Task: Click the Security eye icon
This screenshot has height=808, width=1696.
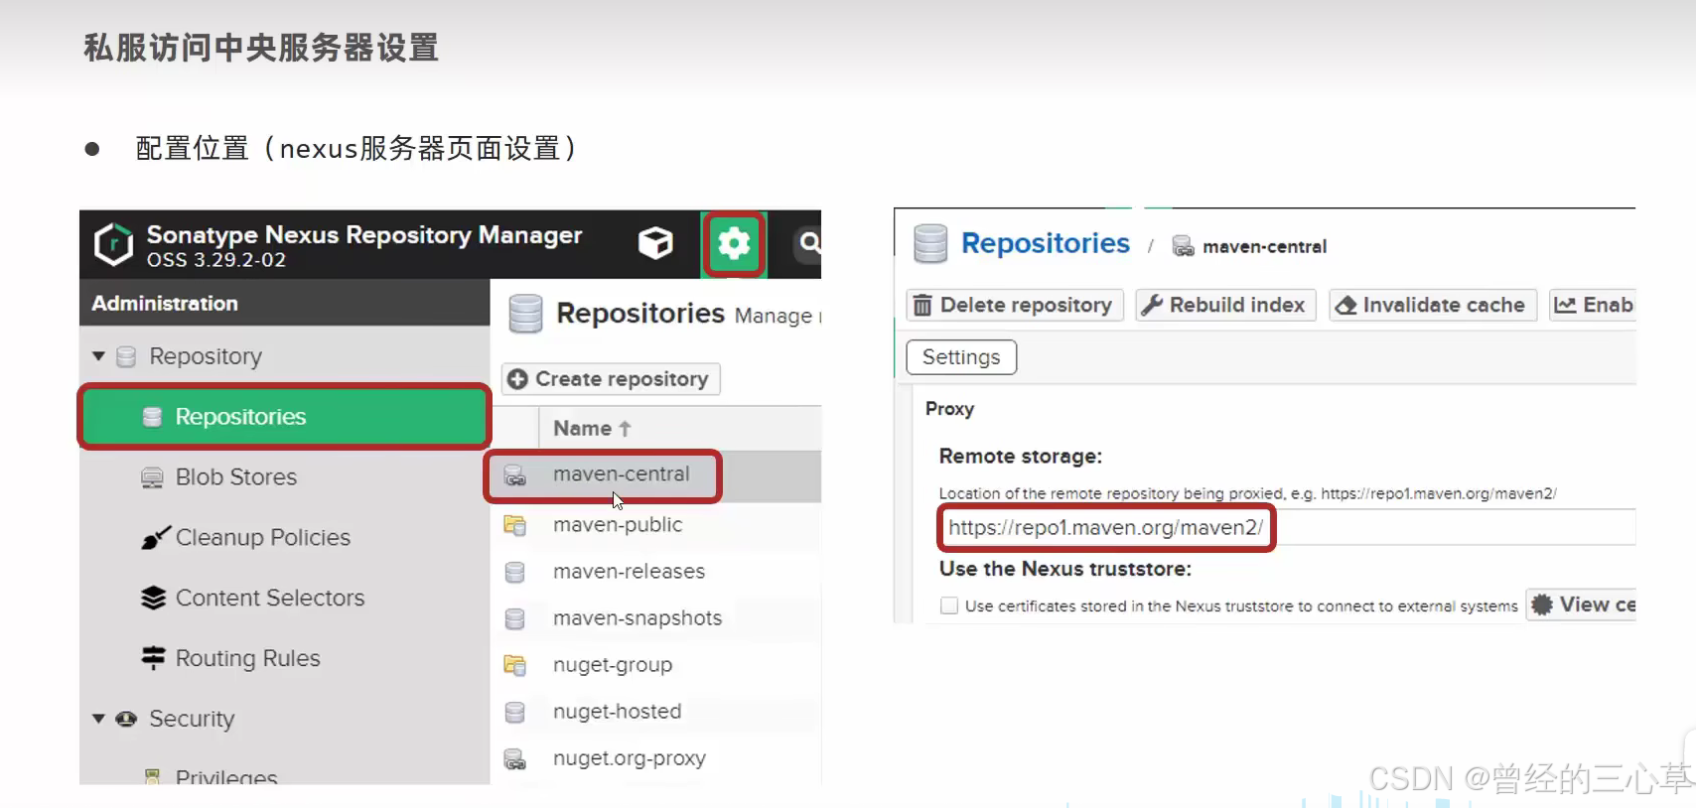Action: [126, 719]
